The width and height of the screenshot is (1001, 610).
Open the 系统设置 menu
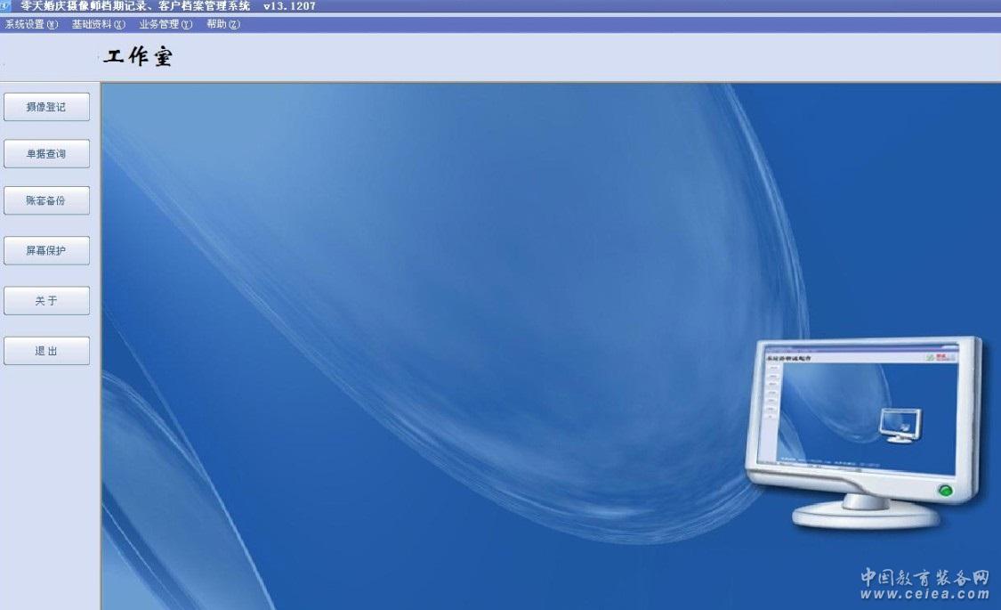coord(31,24)
